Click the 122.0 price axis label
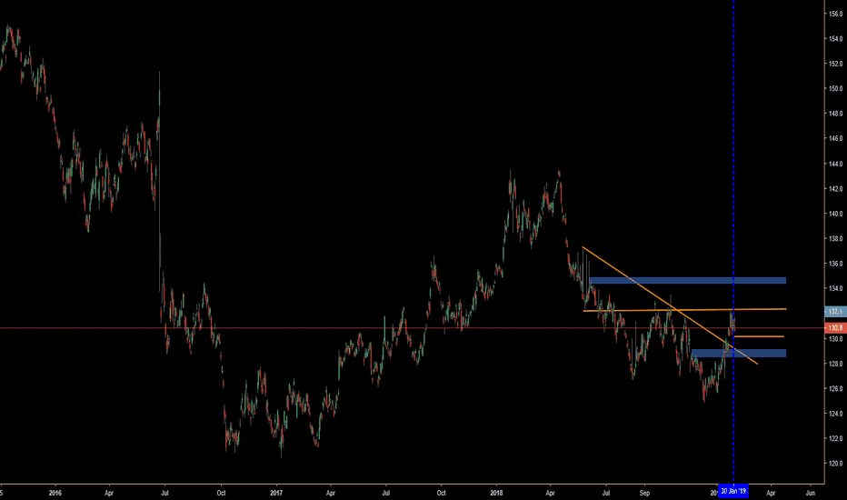 click(836, 438)
